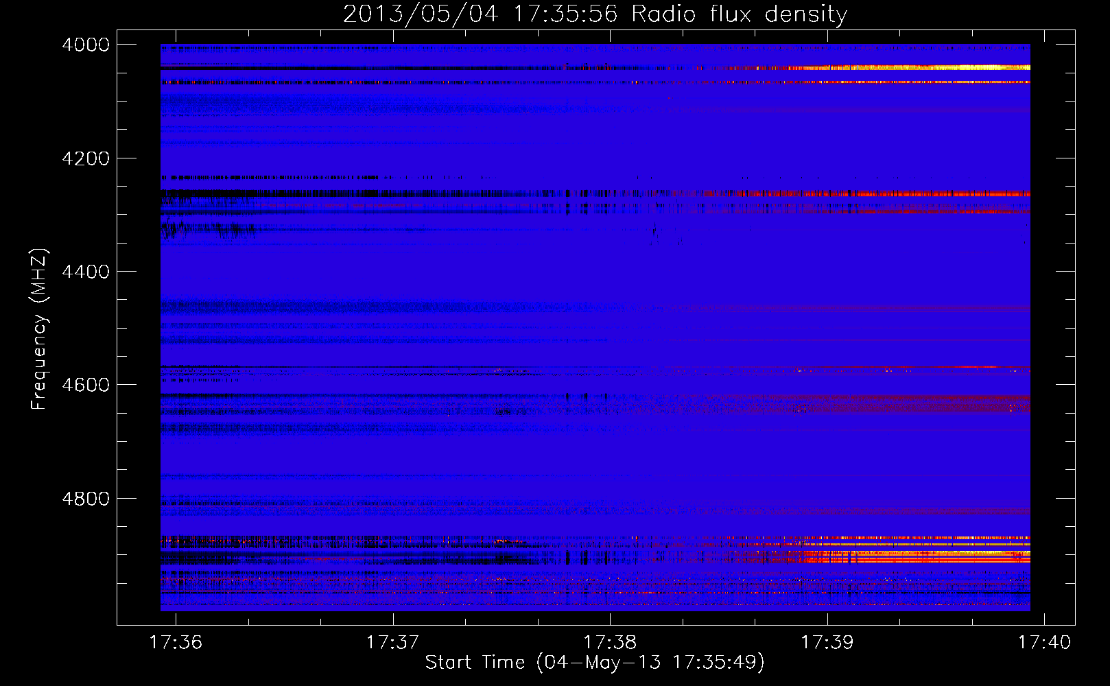
Task: Click the 17:39 time tick label
Action: (827, 642)
